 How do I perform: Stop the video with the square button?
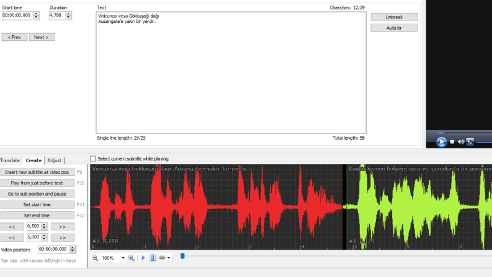452,142
